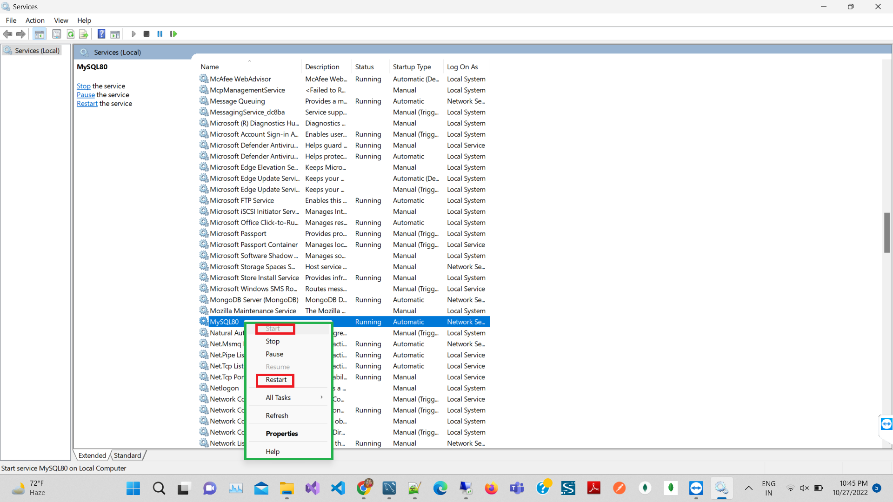
Task: Choose Help from the context menu
Action: coord(273,452)
